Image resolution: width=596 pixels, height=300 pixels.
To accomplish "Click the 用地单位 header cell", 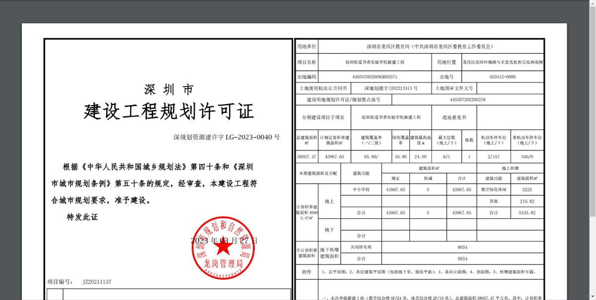I will pos(306,47).
